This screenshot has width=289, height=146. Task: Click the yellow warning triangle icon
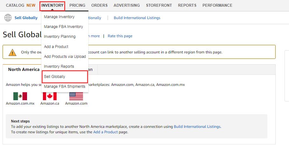point(12,52)
